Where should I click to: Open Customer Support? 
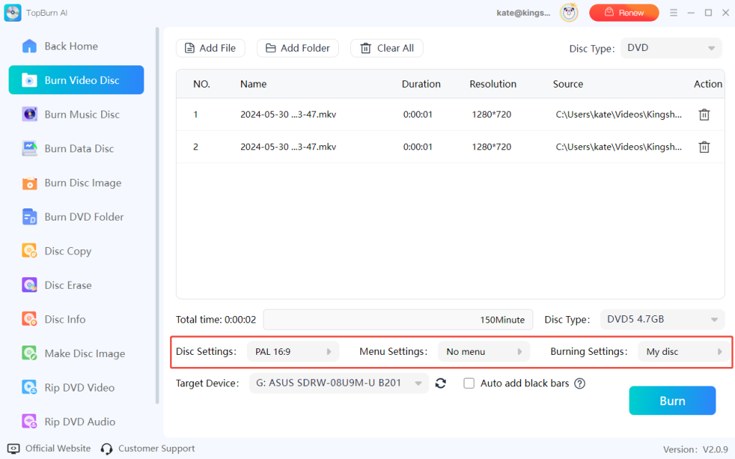click(156, 448)
